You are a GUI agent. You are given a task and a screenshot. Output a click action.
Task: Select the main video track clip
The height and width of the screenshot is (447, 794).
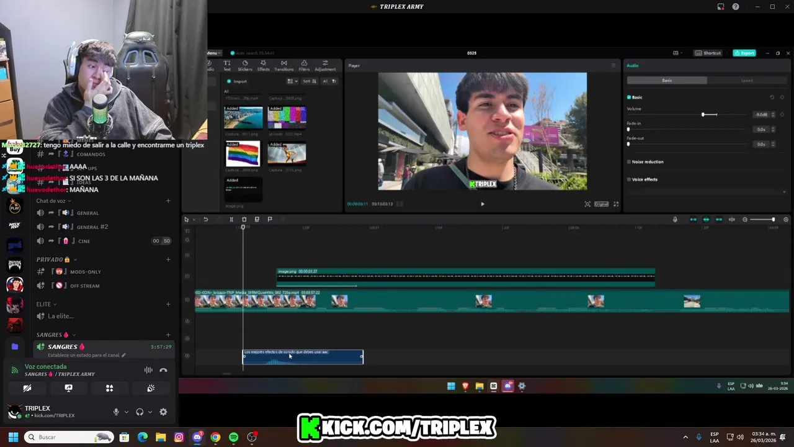493,300
